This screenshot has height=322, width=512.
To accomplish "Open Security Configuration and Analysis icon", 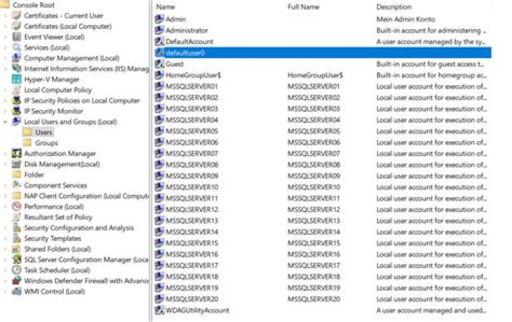I will click(16, 228).
